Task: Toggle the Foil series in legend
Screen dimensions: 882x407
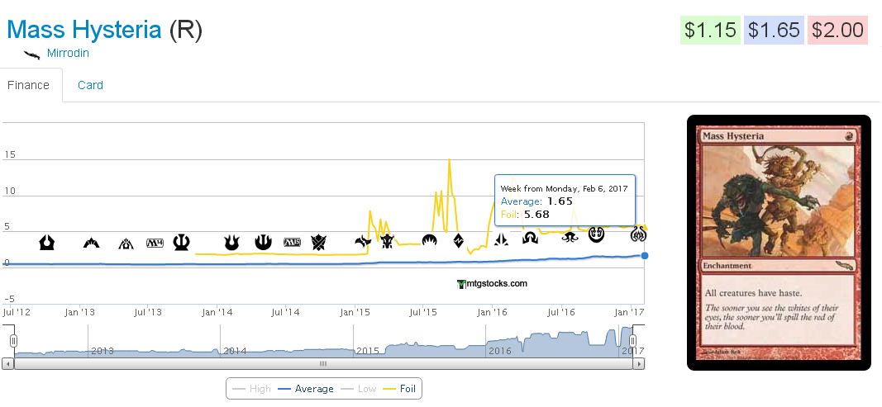Action: coord(400,389)
